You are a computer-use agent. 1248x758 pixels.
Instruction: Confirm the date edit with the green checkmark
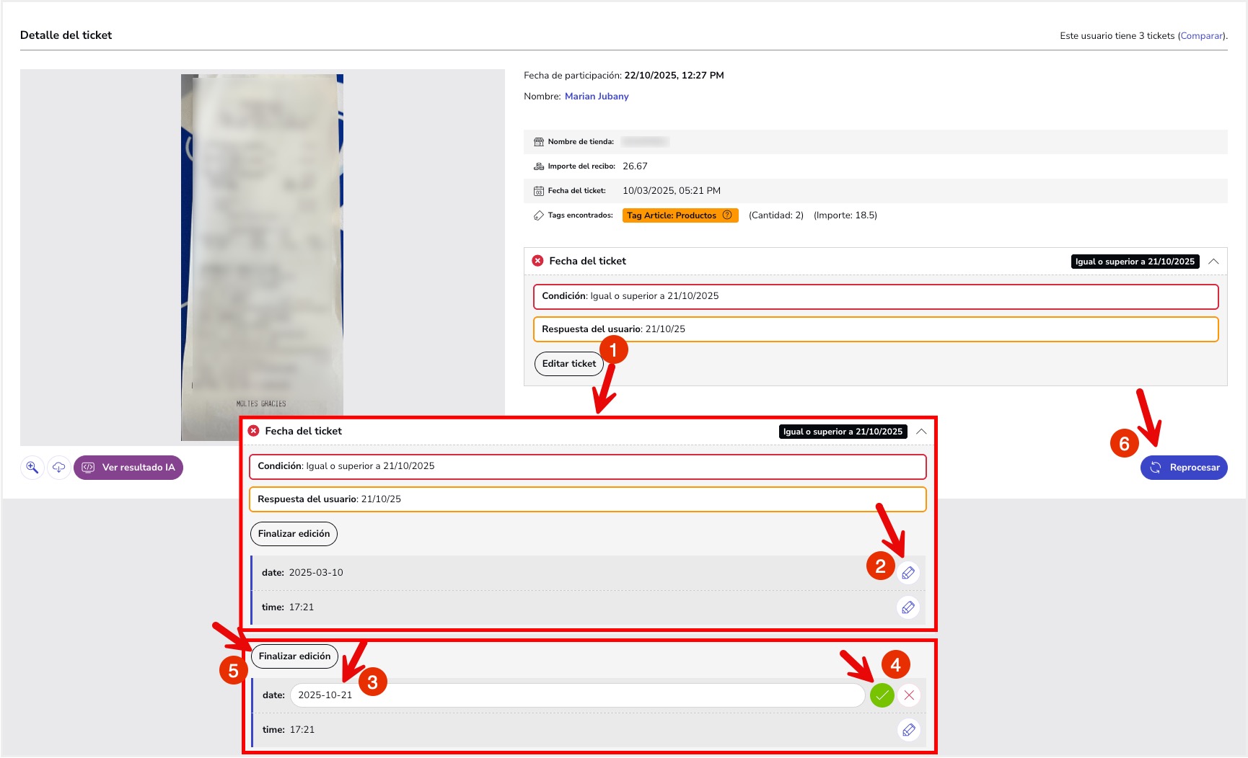click(x=882, y=695)
